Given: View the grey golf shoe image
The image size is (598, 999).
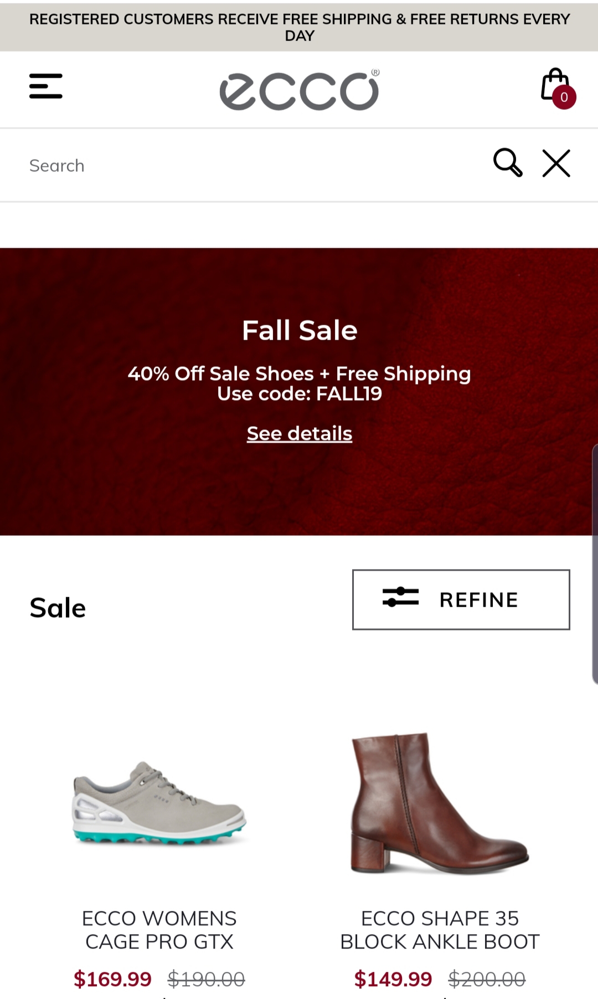Looking at the screenshot, I should click(x=159, y=803).
